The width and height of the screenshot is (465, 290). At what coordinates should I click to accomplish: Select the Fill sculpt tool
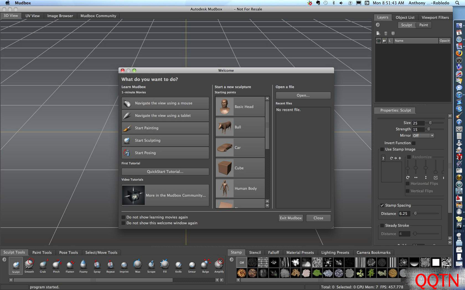(165, 266)
